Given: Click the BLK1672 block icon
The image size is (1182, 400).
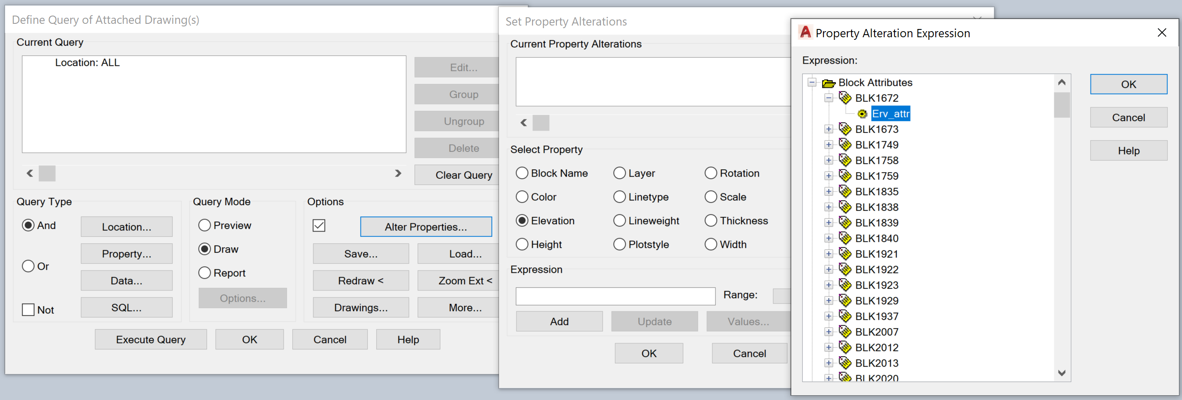Looking at the screenshot, I should coord(845,98).
